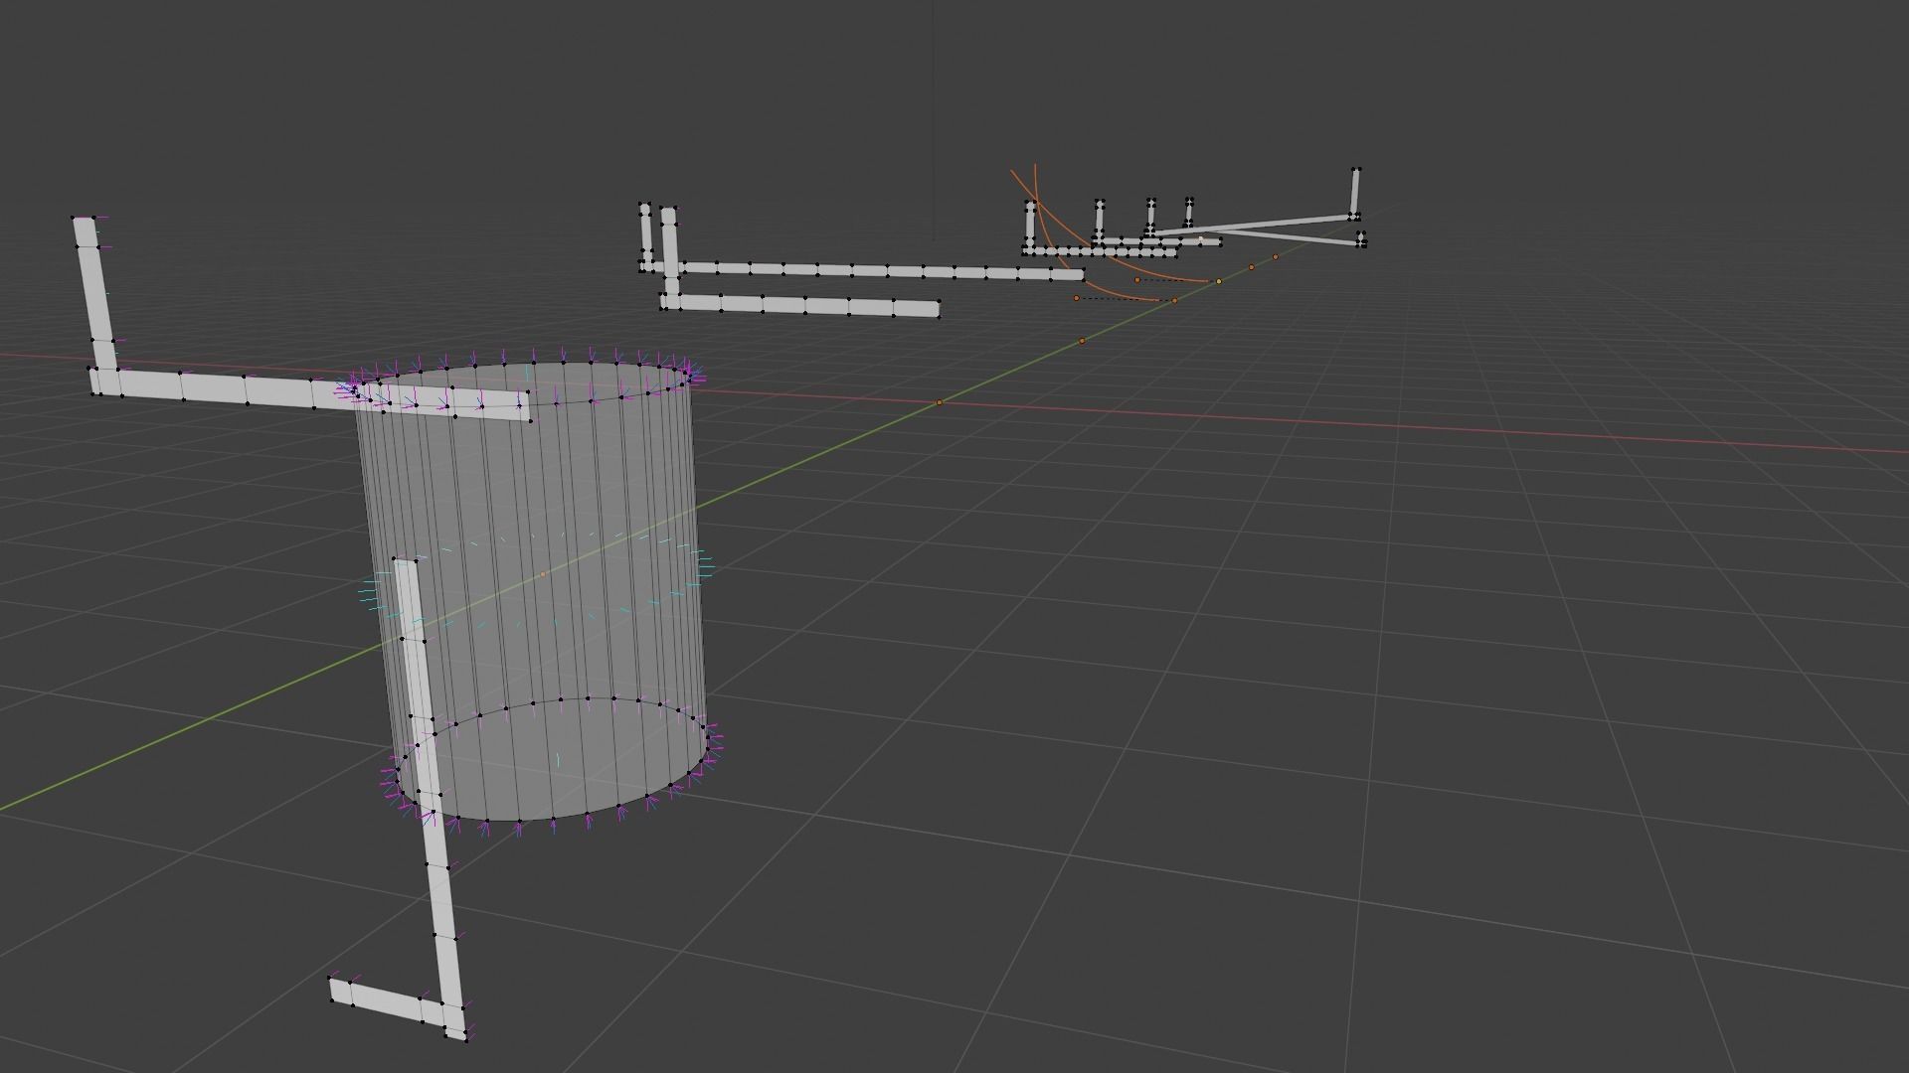Screen dimensions: 1909x1073
Task: Select the thin V-shaped diverging bars
Action: coord(1258,229)
